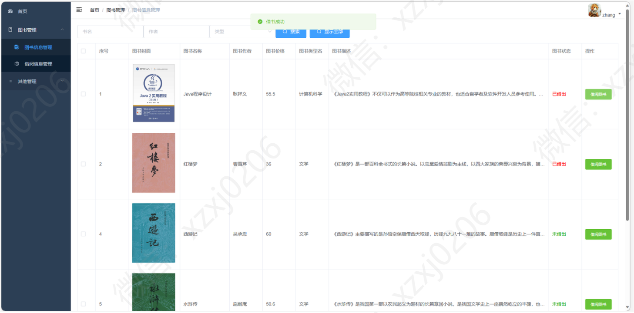Open the 西游记 cover thumbnail
Screen dimensions: 634x313
coord(154,233)
